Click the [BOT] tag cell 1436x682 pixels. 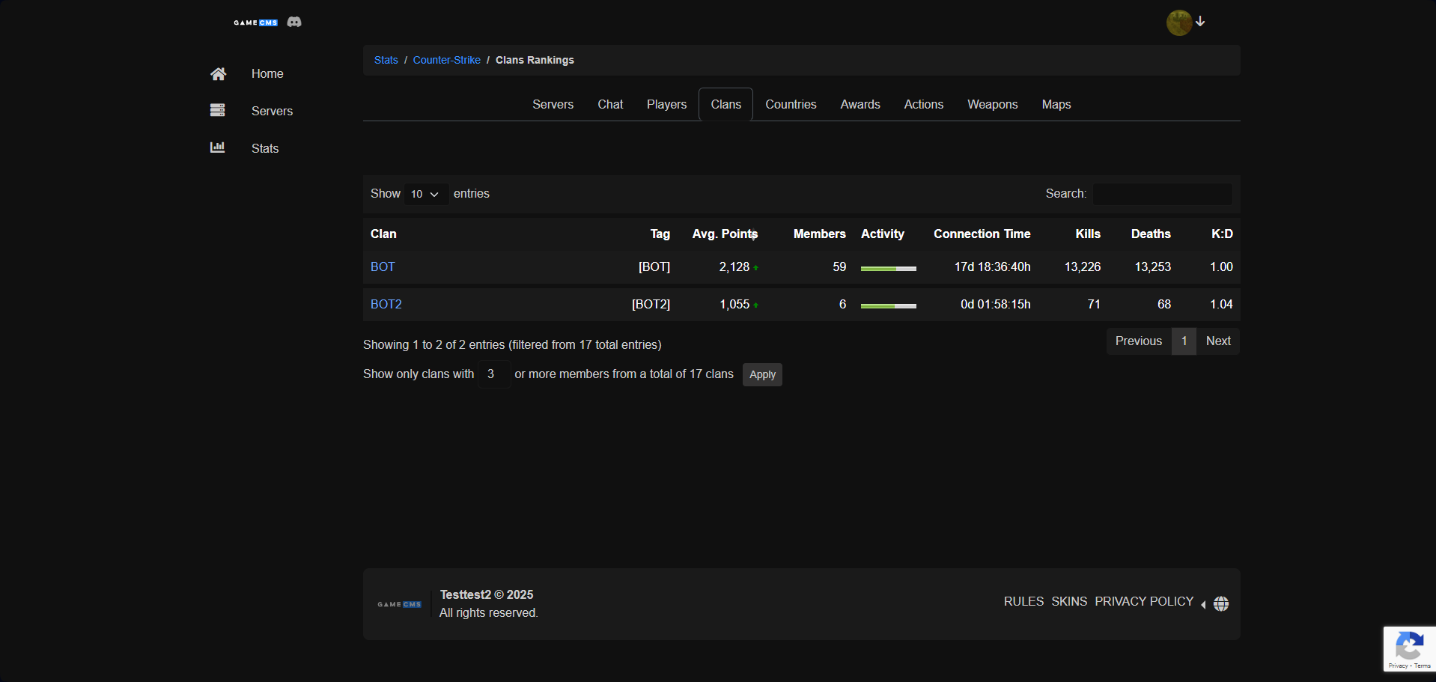(x=654, y=267)
